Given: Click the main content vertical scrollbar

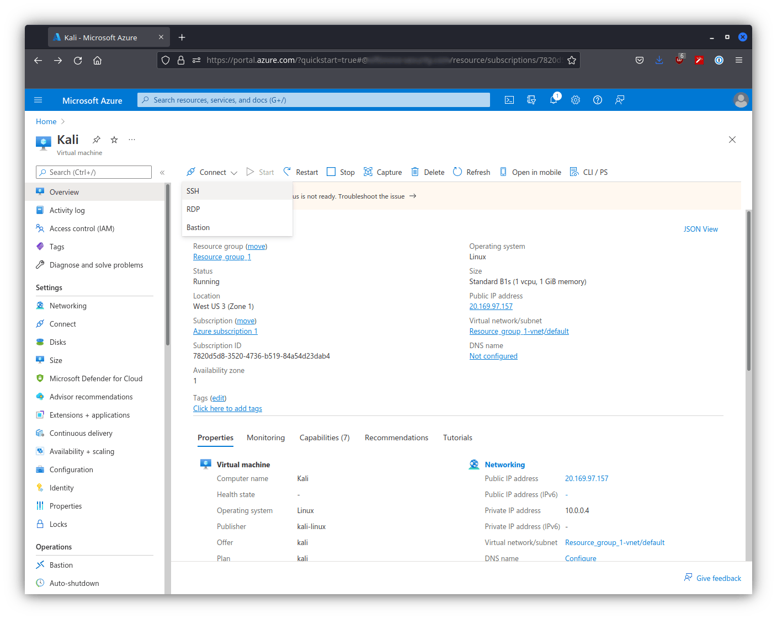Looking at the screenshot, I should (748, 292).
